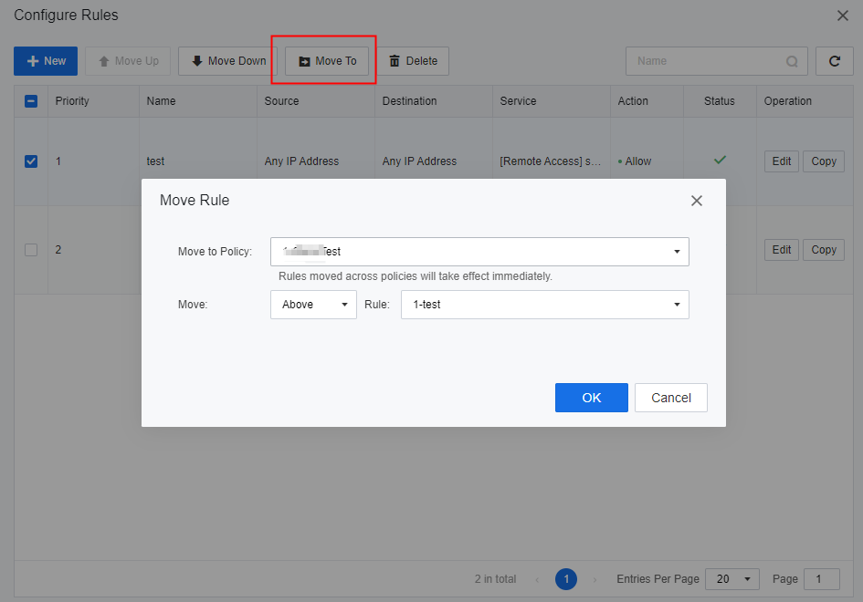Close the Configure Rules window
Screen dimensions: 863x602
(843, 16)
